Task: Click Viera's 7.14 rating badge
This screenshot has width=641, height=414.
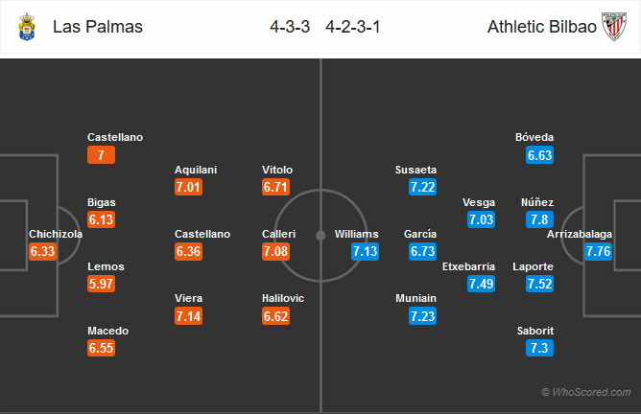Action: coord(188,315)
